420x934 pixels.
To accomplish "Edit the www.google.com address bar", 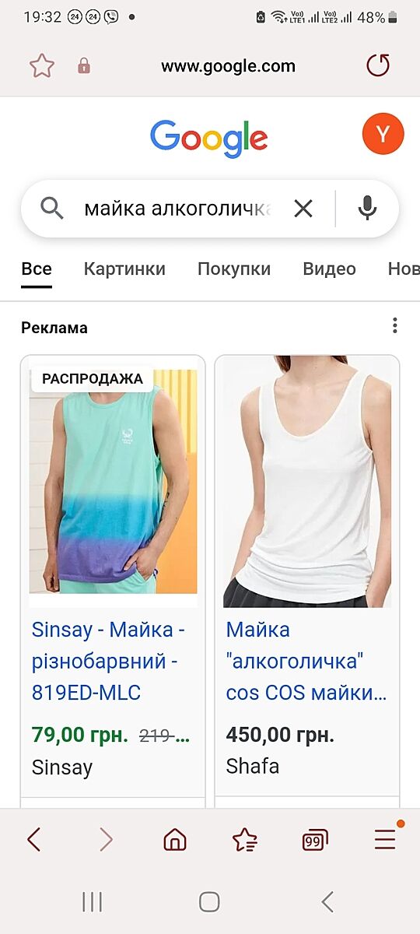I will coord(228,66).
